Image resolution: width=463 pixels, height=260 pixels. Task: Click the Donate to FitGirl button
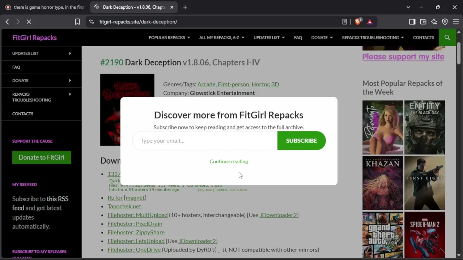pos(42,157)
